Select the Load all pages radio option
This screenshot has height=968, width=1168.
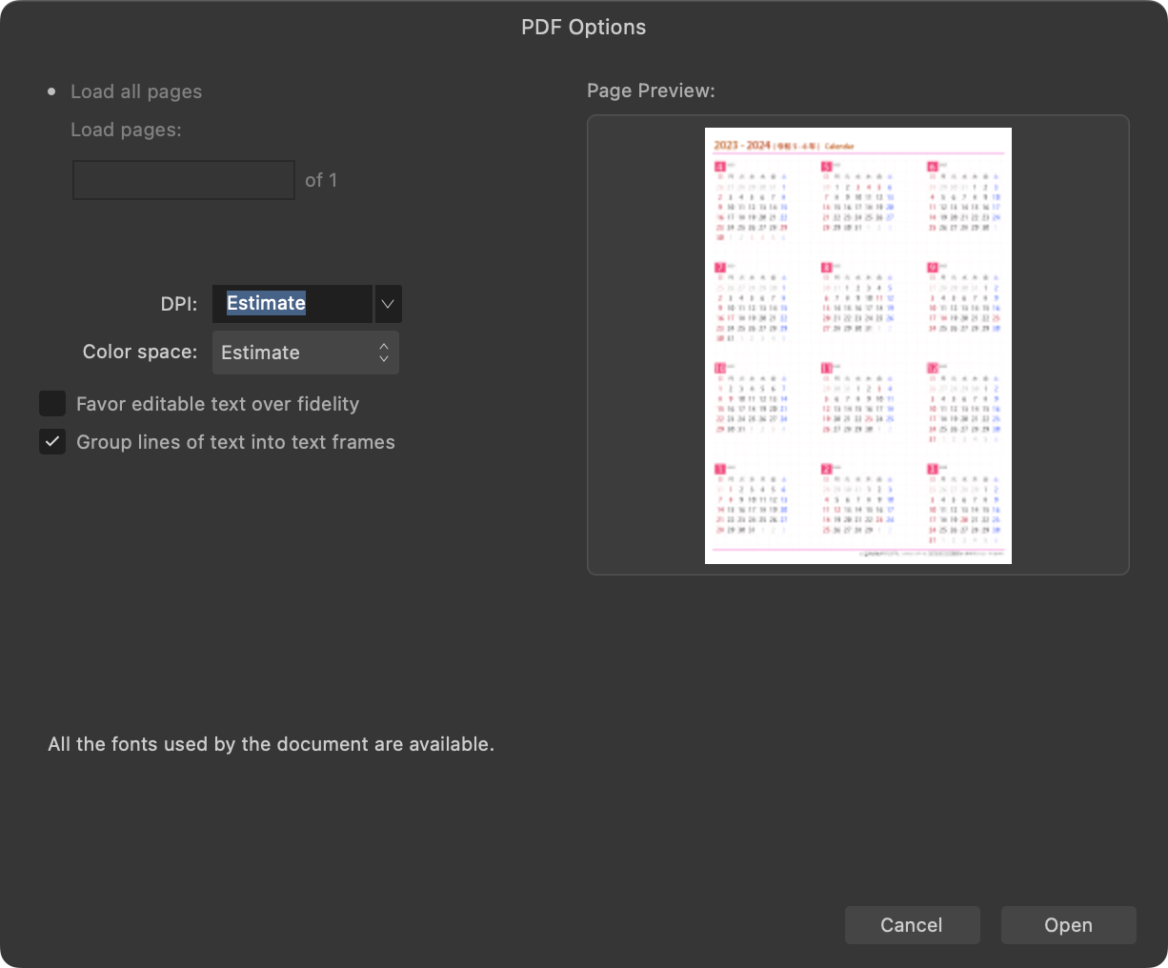click(x=51, y=92)
